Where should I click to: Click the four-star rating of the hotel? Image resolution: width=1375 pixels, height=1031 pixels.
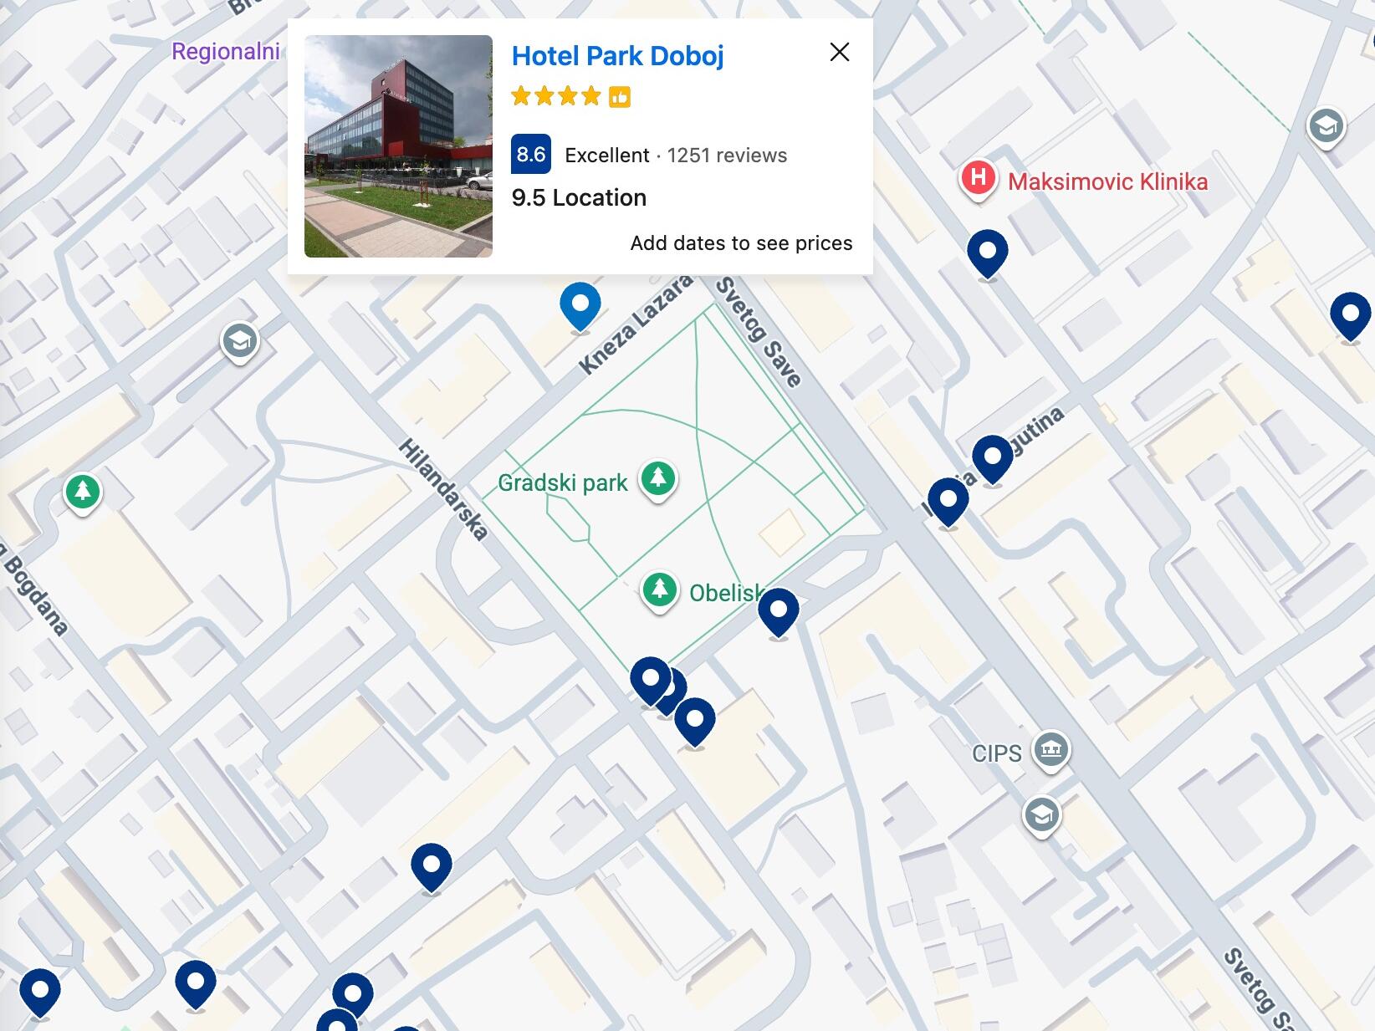[x=556, y=96]
